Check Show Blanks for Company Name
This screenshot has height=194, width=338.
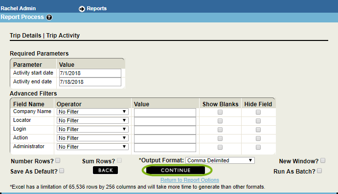pyautogui.click(x=220, y=112)
